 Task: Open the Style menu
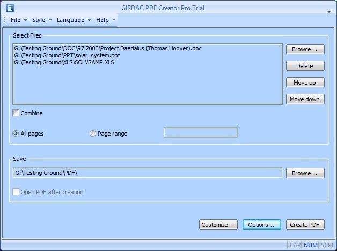[39, 20]
